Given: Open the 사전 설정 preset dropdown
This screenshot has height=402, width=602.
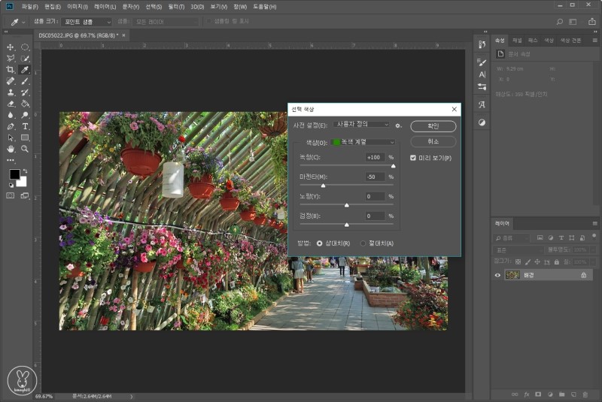Looking at the screenshot, I should click(362, 125).
